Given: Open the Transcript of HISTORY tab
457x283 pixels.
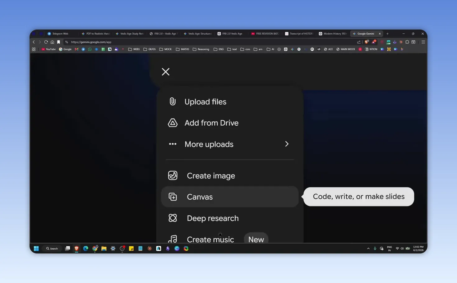Looking at the screenshot, I should [299, 34].
